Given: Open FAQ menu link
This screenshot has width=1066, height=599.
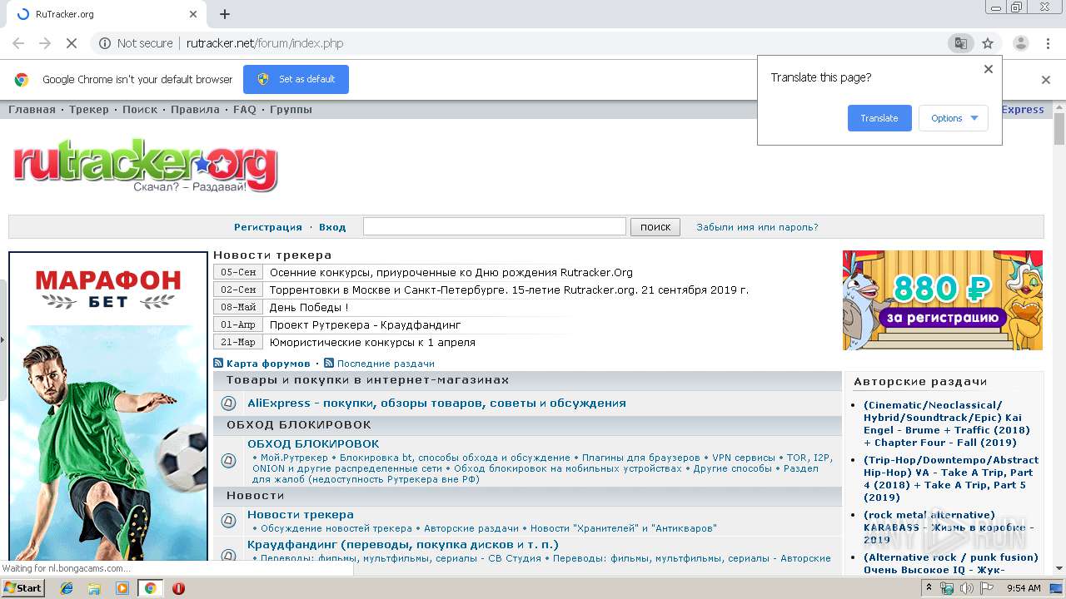Looking at the screenshot, I should [245, 109].
